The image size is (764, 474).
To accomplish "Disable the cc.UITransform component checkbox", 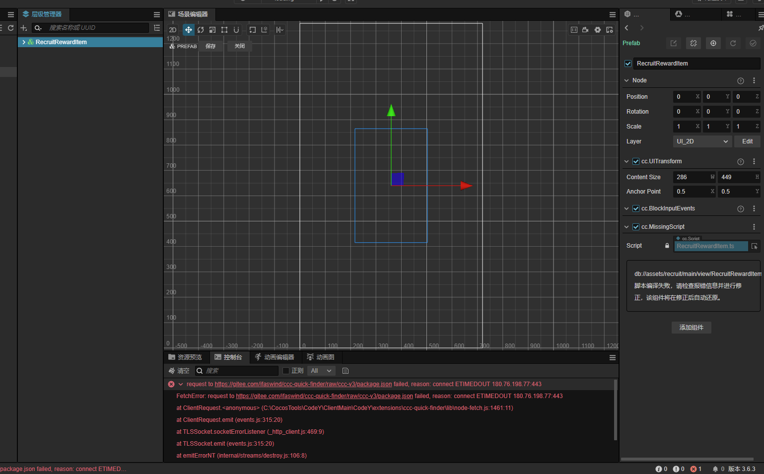I will pyautogui.click(x=636, y=161).
